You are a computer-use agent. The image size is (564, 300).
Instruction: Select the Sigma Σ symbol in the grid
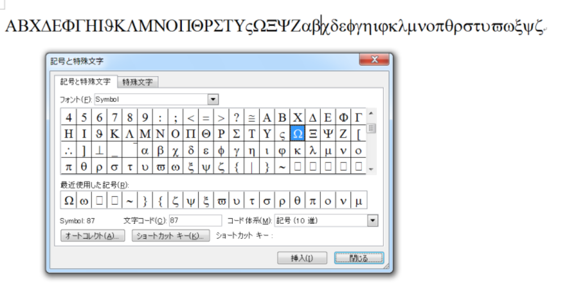(236, 134)
